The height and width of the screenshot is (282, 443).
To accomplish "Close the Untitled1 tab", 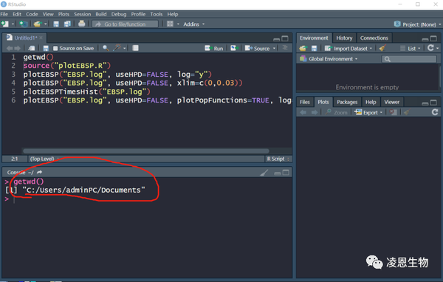I will coord(41,38).
